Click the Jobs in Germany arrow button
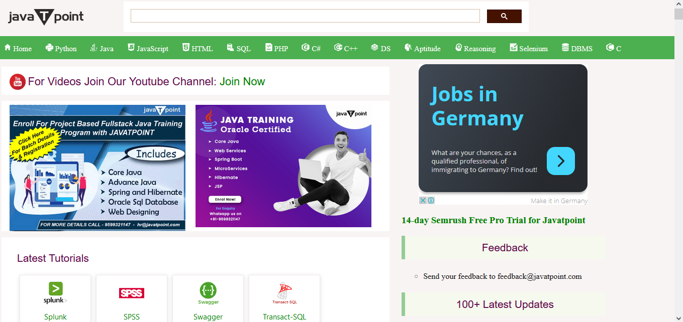The image size is (683, 322). click(x=561, y=161)
